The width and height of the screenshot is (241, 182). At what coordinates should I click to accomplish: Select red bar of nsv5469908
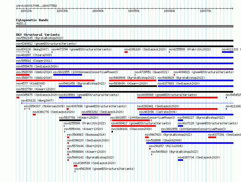point(133,80)
